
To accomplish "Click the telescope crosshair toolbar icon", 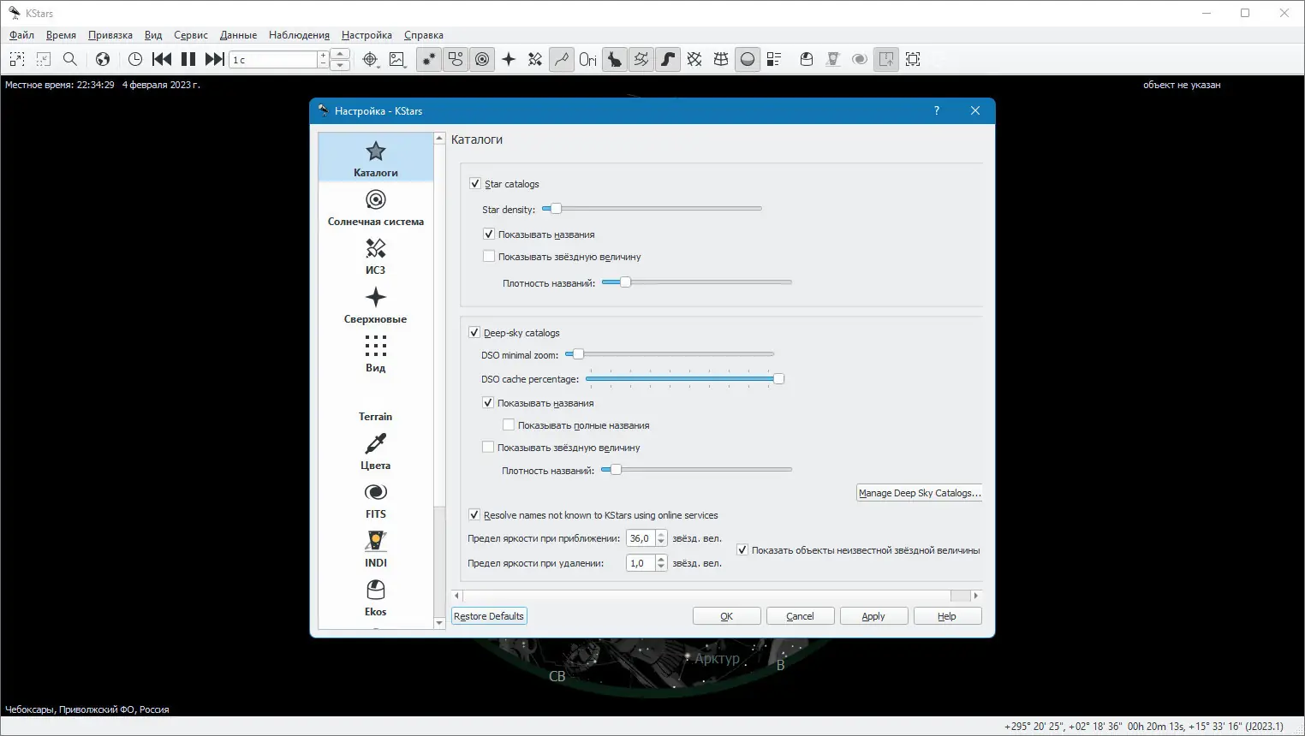I will (370, 59).
